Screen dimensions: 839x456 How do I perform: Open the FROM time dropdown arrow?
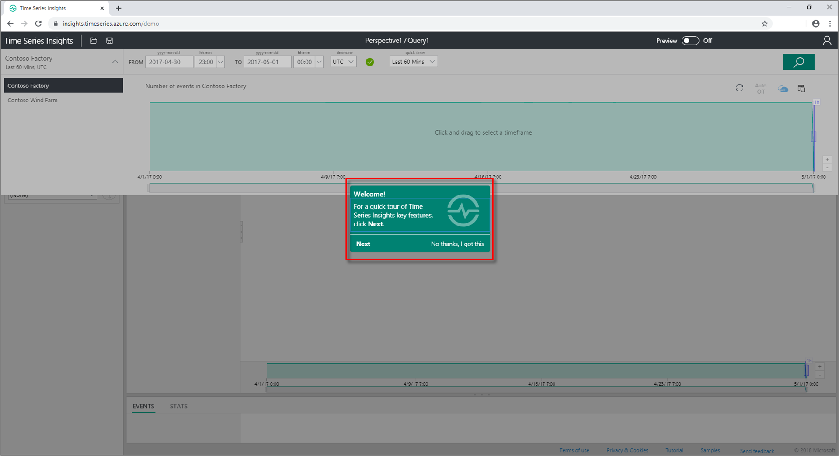tap(220, 62)
